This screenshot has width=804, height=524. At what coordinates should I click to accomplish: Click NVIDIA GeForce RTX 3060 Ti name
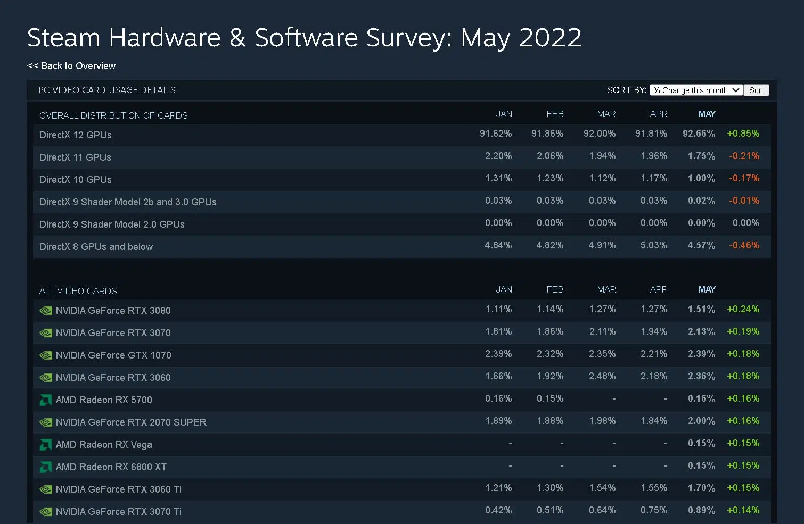119,489
